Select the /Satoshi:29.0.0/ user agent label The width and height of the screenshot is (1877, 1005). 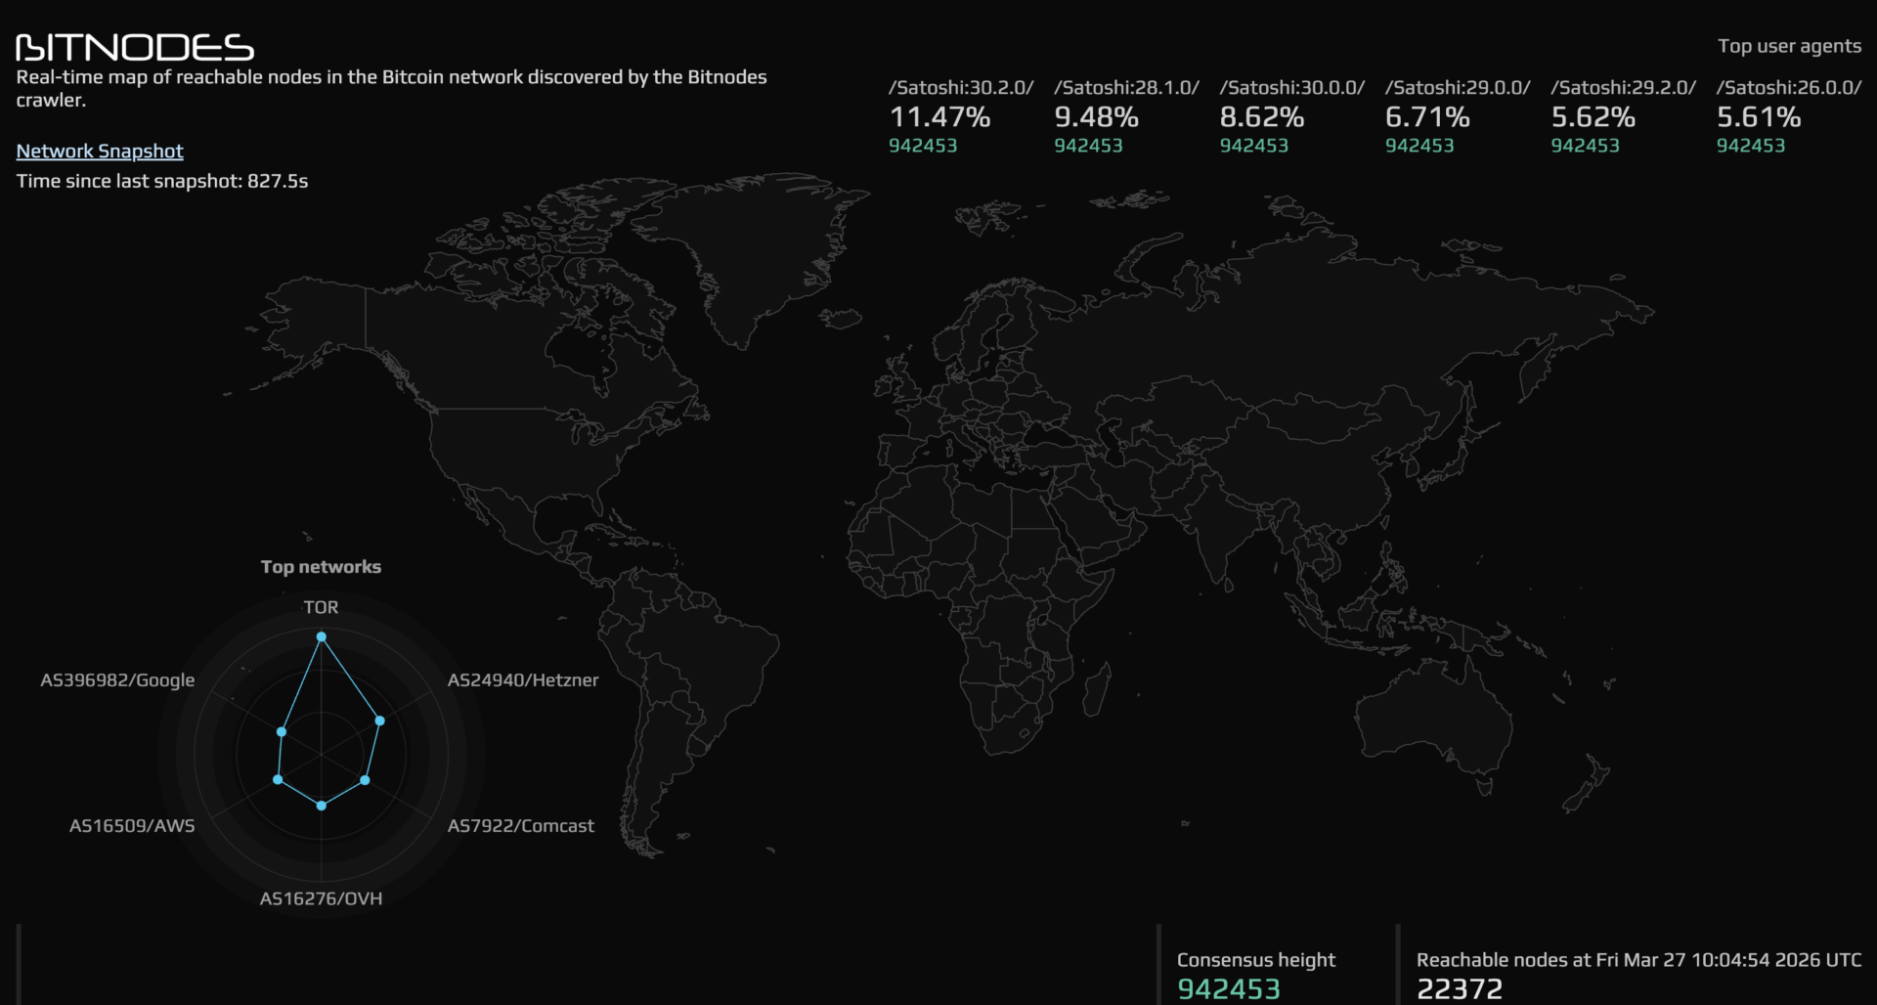coord(1458,87)
